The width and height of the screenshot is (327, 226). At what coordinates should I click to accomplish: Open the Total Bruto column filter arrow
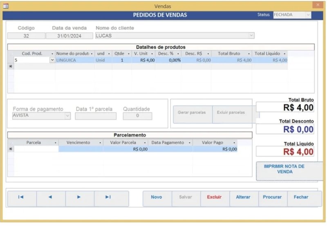(x=248, y=54)
